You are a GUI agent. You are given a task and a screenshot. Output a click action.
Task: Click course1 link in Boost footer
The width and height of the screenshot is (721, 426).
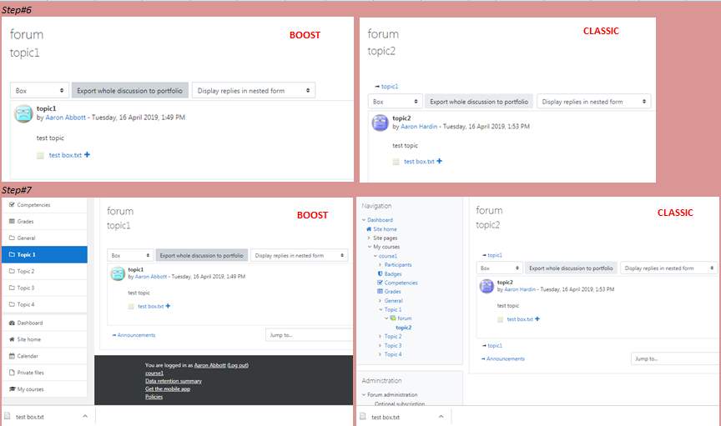pos(154,373)
